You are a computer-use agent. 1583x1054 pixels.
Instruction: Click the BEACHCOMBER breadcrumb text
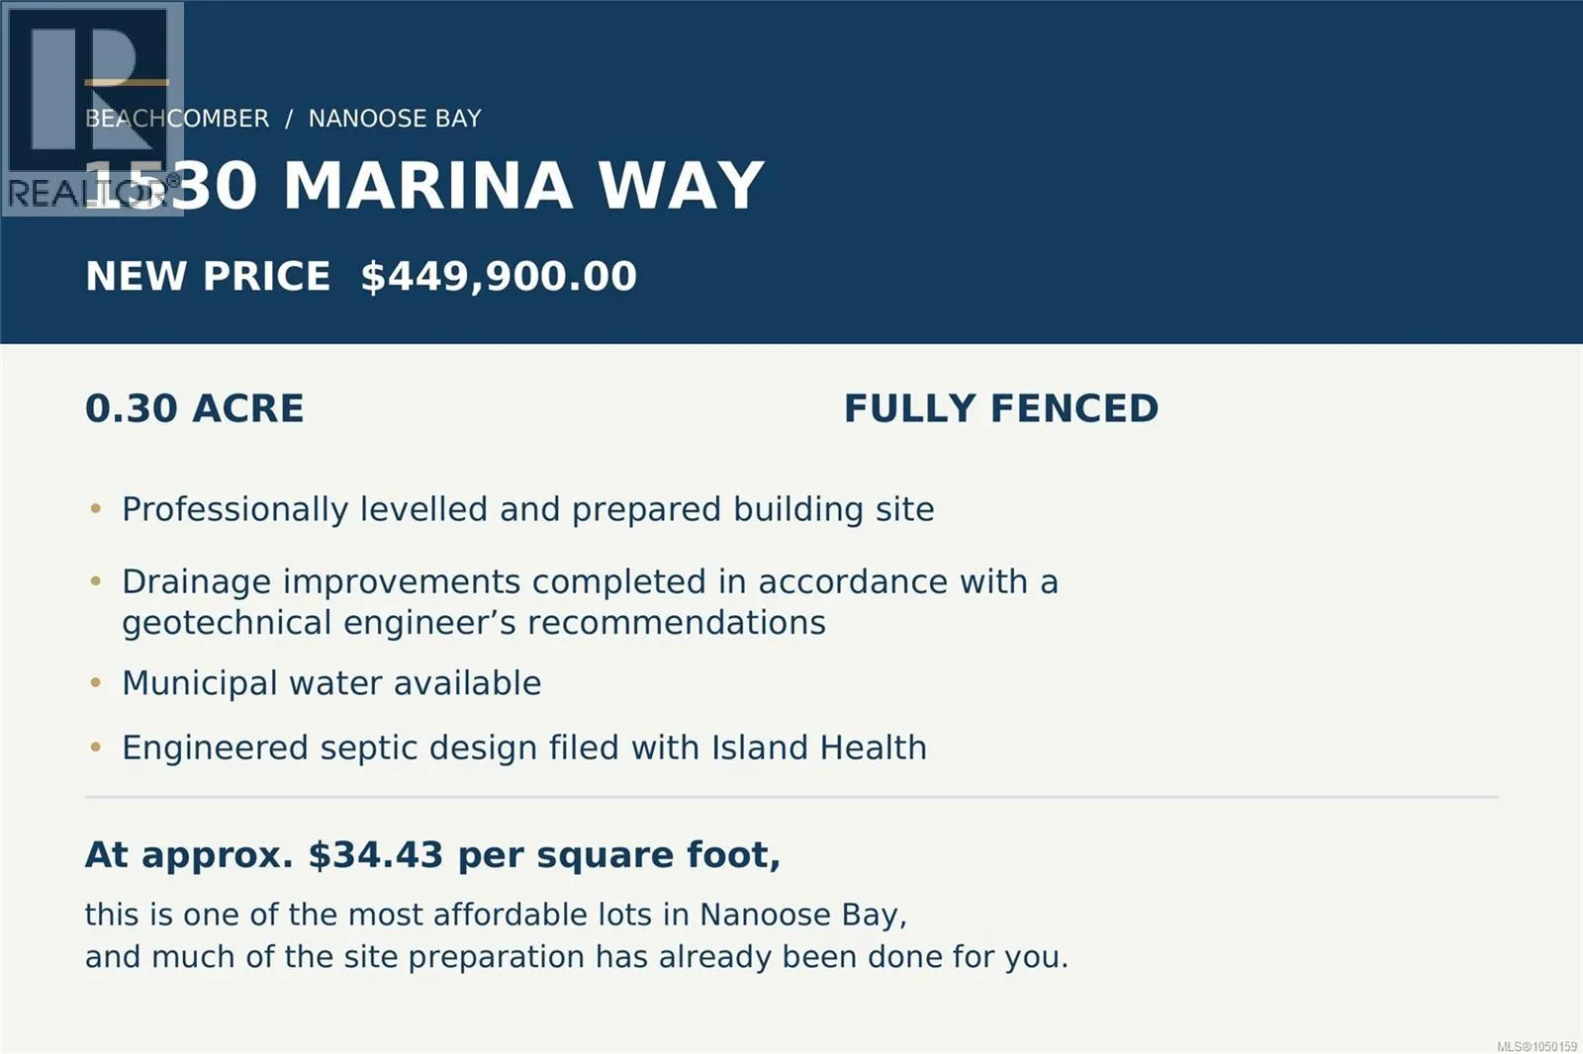177,119
